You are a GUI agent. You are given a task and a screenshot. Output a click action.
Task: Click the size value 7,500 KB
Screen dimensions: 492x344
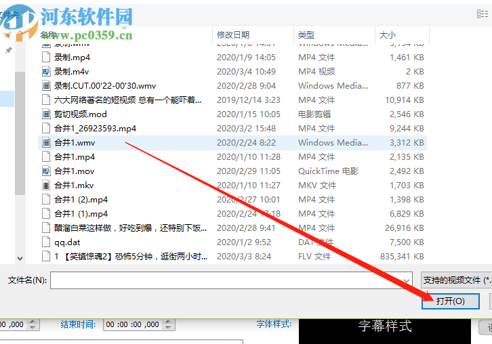pos(407,242)
